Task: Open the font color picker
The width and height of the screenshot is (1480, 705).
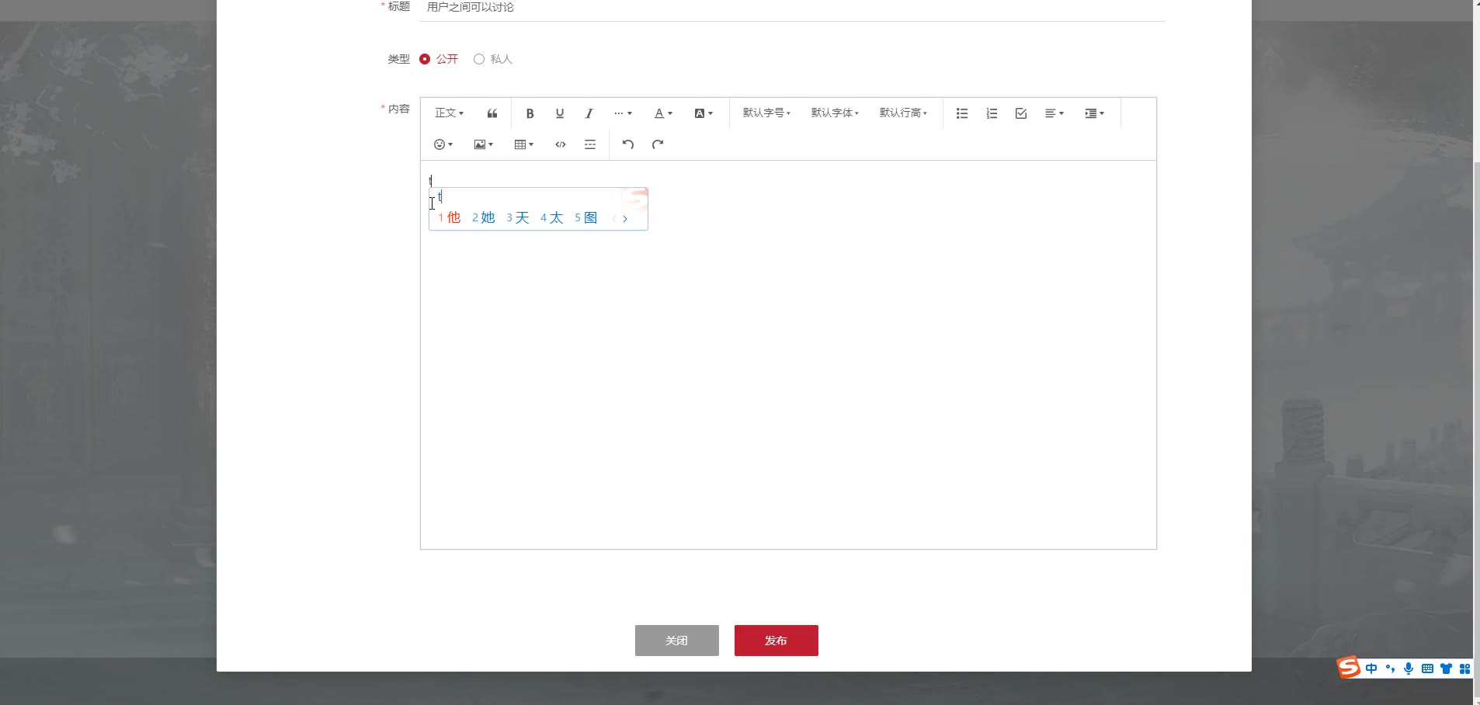Action: pyautogui.click(x=663, y=113)
